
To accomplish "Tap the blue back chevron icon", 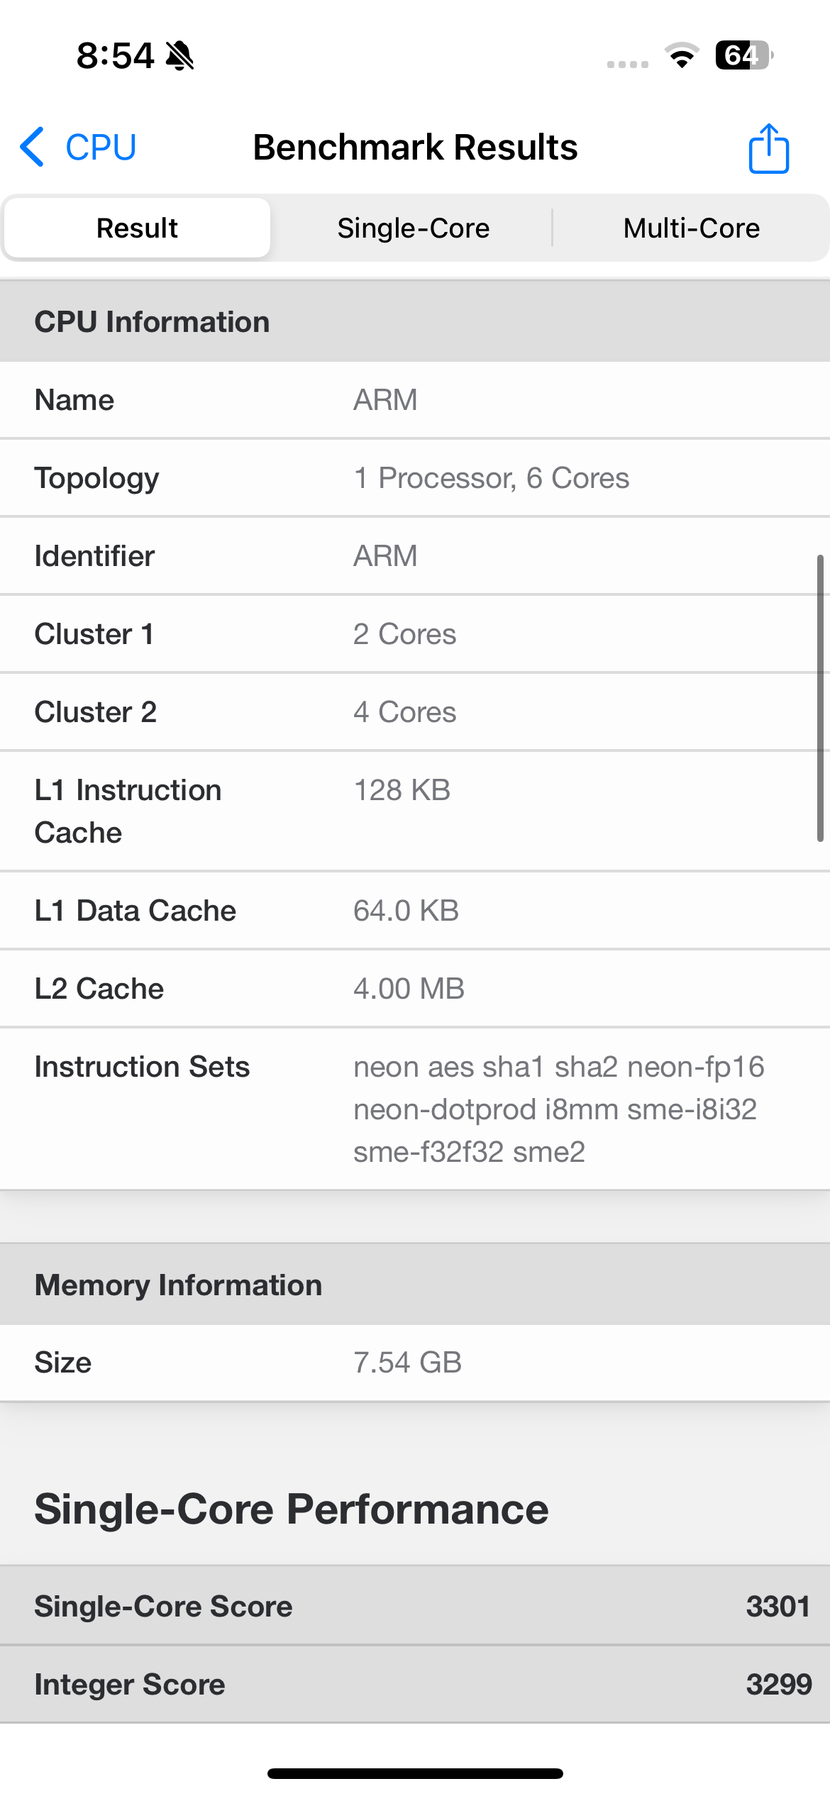I will point(33,148).
